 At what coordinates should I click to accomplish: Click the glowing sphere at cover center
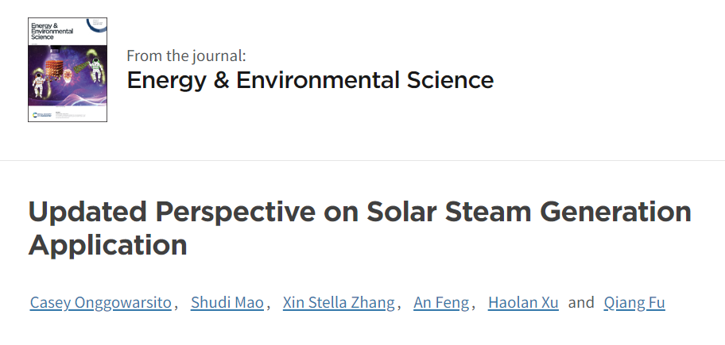[67, 77]
